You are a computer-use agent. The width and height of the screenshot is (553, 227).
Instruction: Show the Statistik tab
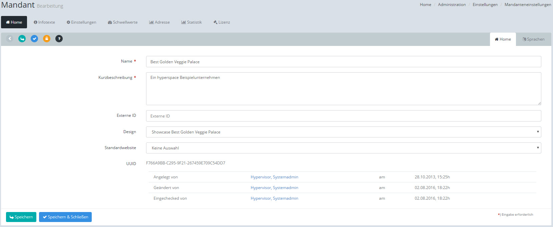[x=191, y=22]
